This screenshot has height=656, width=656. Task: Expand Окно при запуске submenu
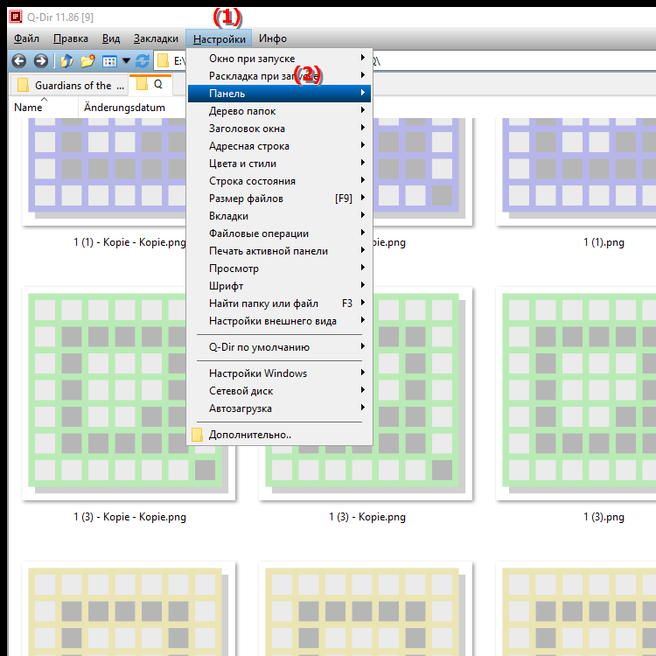coord(280,58)
